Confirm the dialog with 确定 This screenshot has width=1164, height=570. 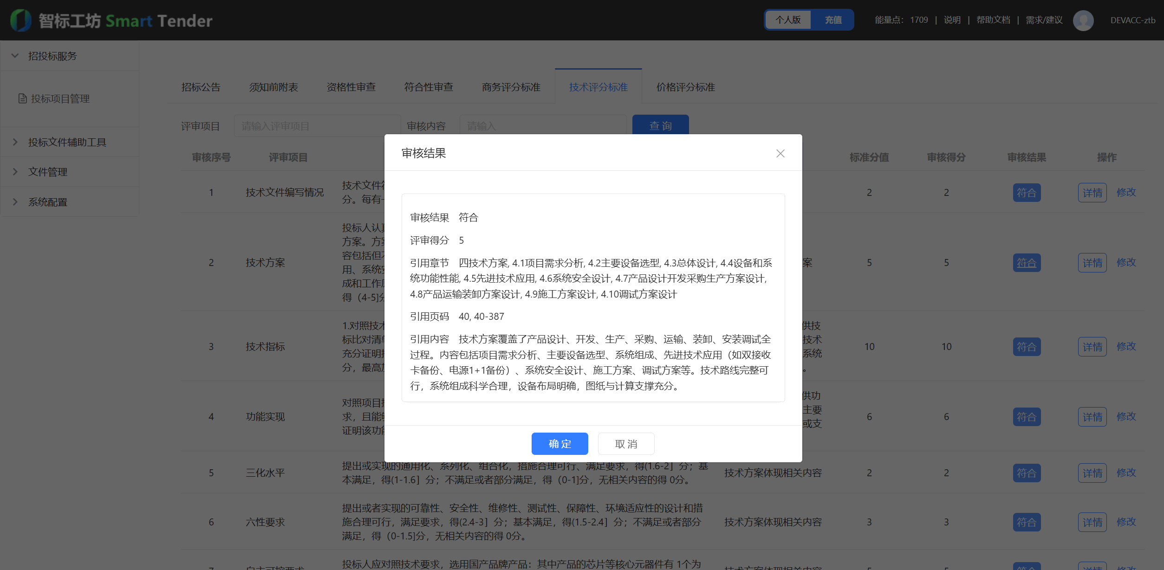click(x=559, y=443)
